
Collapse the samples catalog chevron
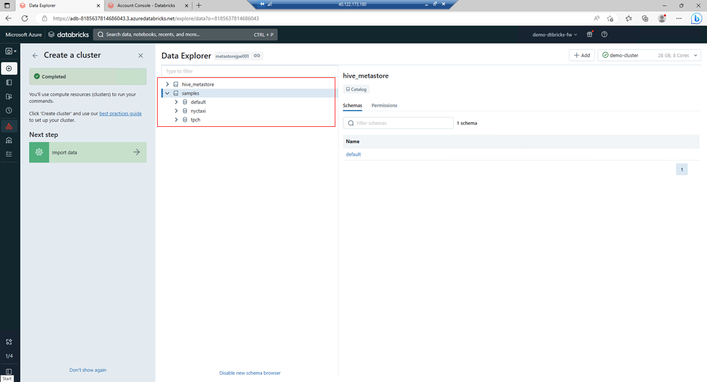tap(168, 93)
